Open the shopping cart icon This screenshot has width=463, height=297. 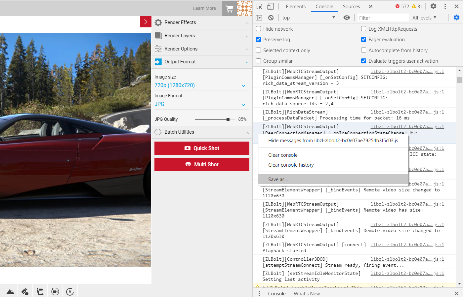coord(229,8)
